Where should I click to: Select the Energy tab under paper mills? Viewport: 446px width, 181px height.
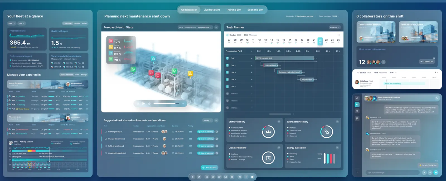84,75
